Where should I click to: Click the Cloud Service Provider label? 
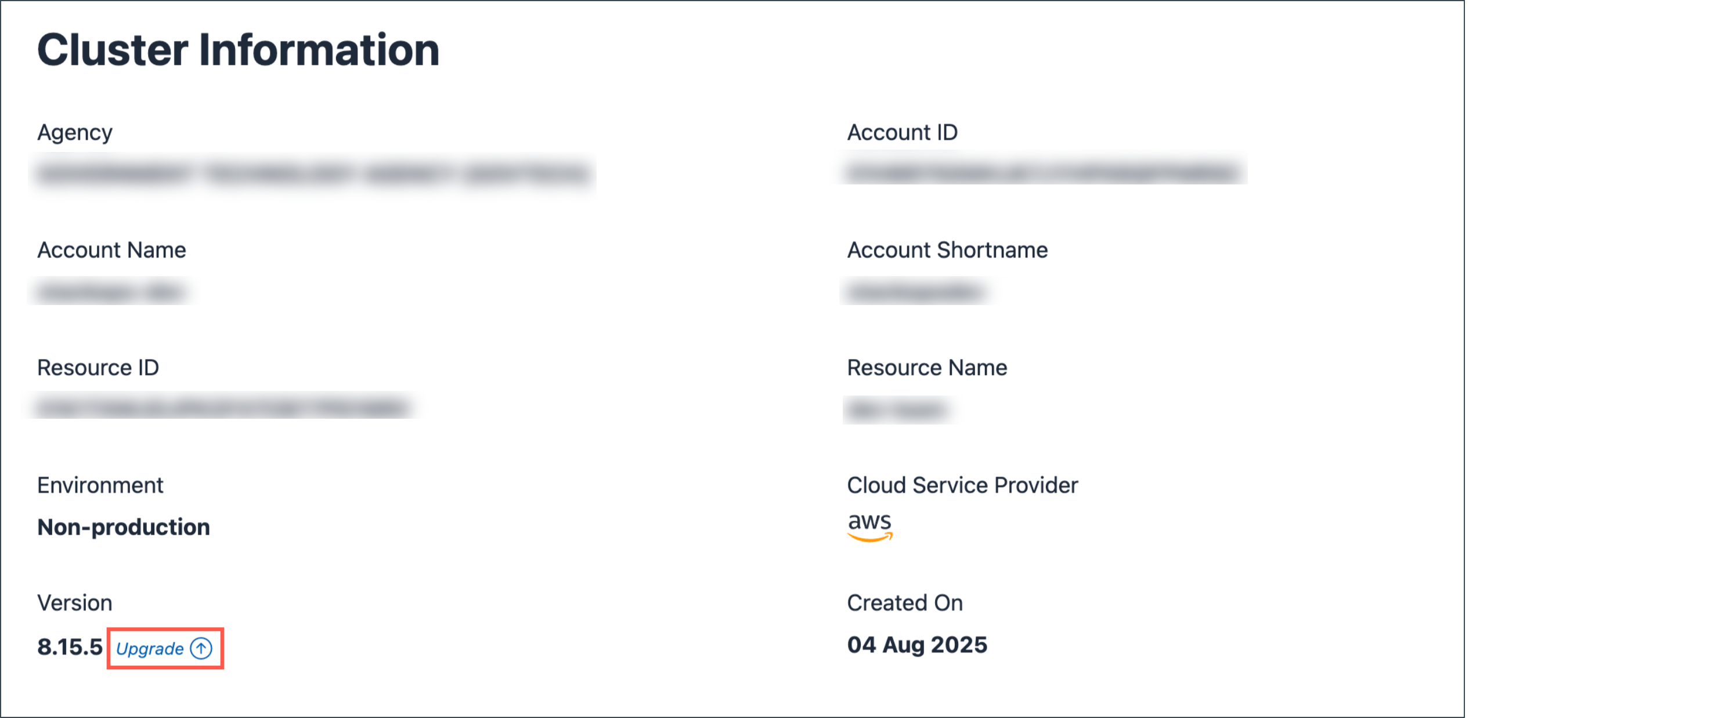[962, 485]
